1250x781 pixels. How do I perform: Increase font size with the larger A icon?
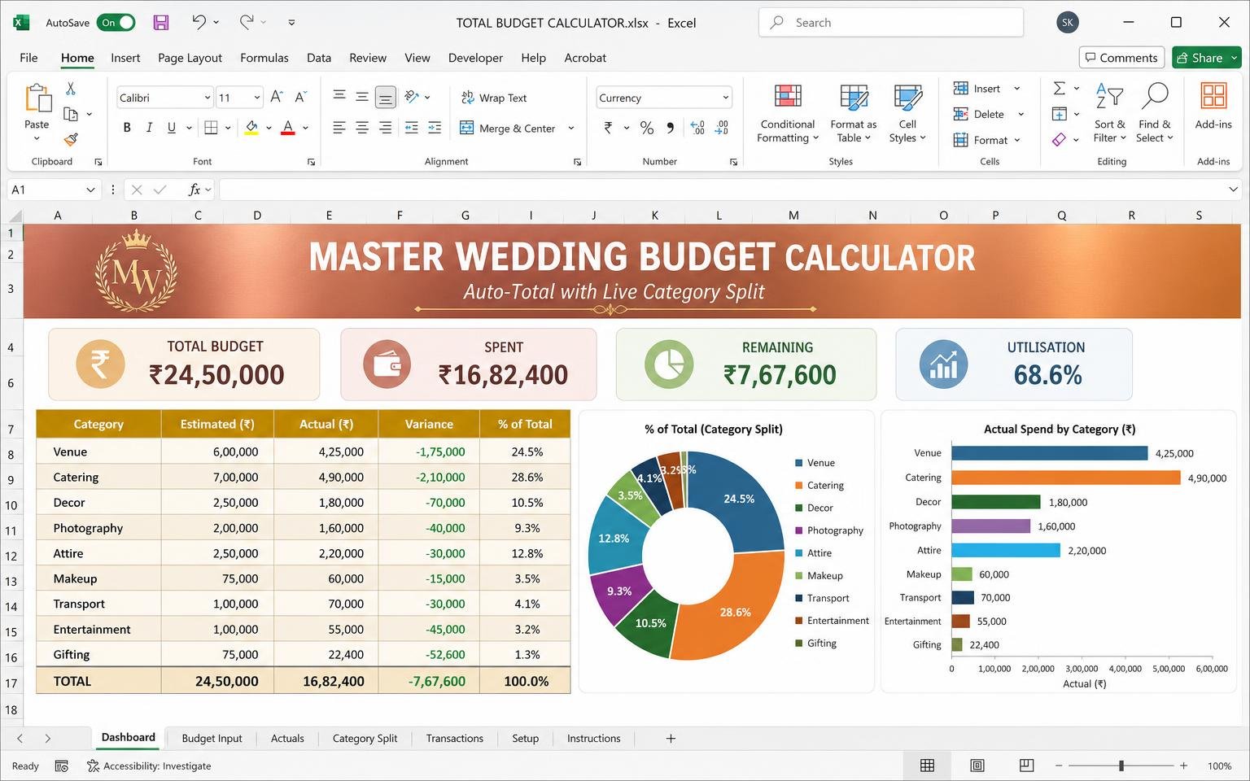click(x=277, y=97)
